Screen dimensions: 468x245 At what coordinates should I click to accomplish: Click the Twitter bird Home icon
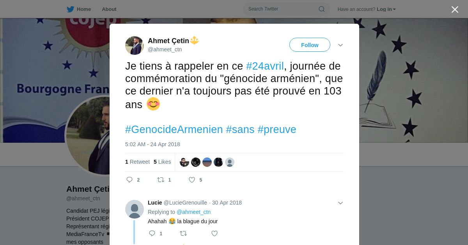(70, 9)
